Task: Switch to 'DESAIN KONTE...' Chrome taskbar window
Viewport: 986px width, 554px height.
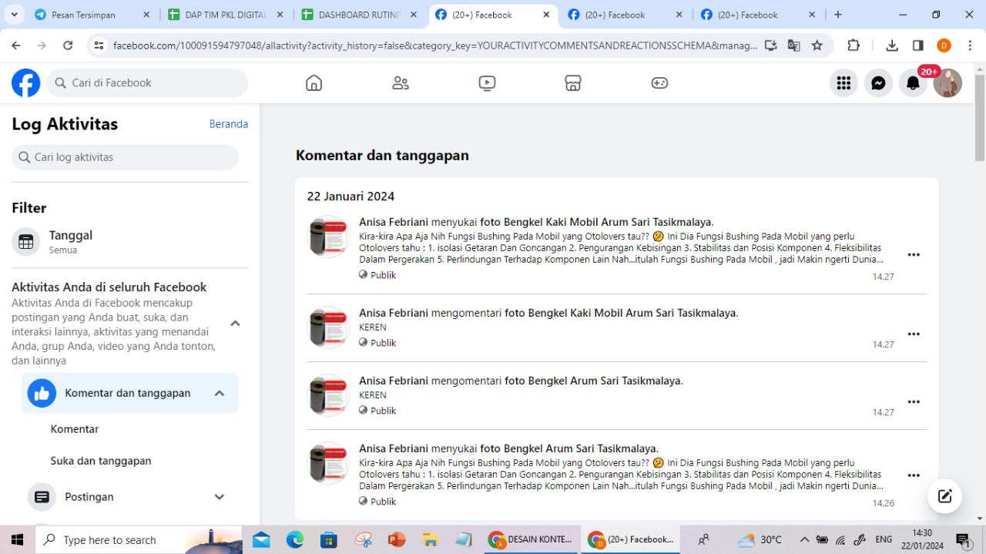Action: 532,539
